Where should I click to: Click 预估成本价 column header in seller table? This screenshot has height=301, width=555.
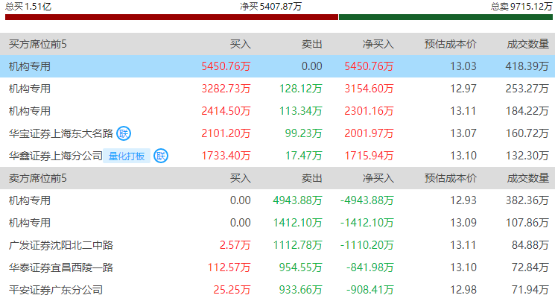point(450,178)
